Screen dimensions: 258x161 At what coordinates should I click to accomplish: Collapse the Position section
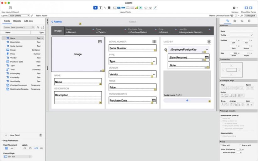pos(220,26)
